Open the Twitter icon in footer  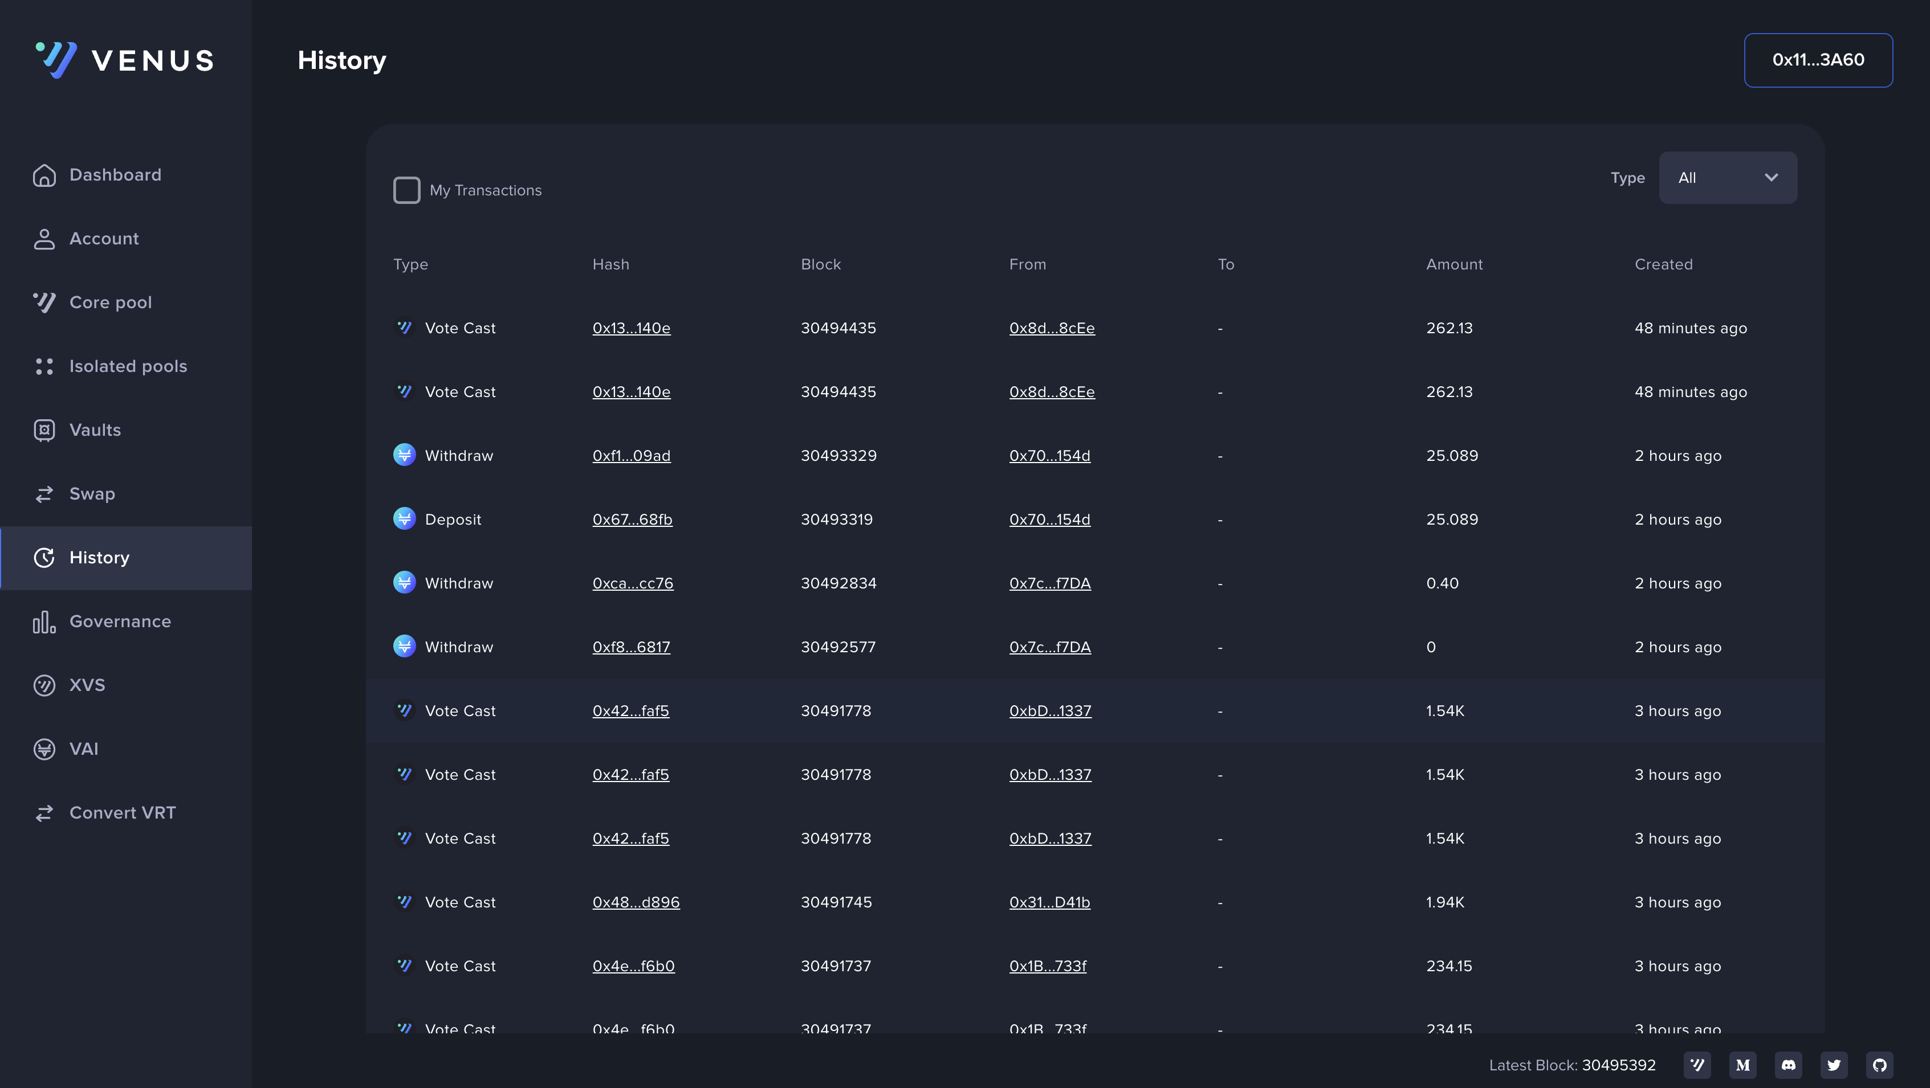(1834, 1065)
